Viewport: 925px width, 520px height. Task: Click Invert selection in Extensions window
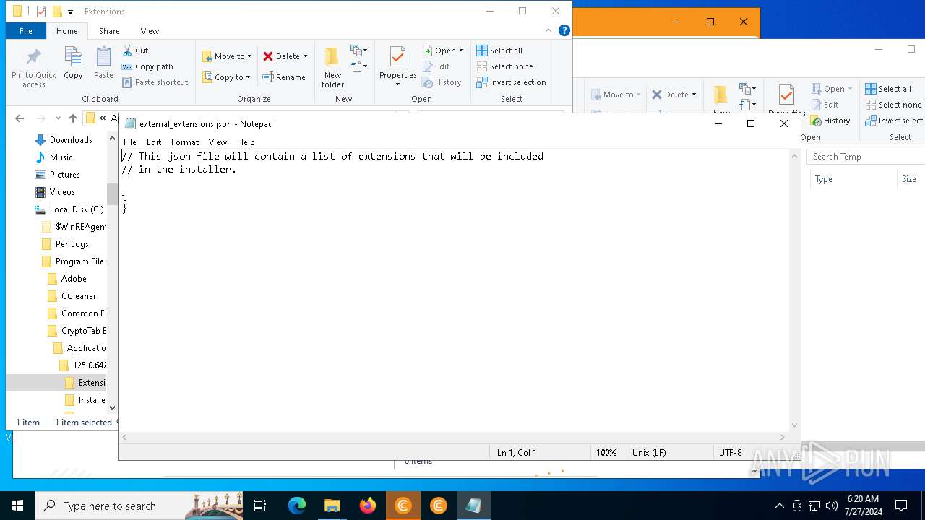point(511,82)
